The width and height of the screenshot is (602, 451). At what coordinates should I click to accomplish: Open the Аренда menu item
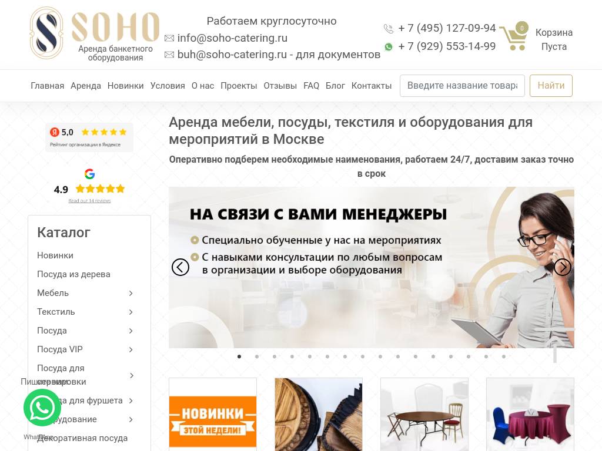pyautogui.click(x=86, y=86)
